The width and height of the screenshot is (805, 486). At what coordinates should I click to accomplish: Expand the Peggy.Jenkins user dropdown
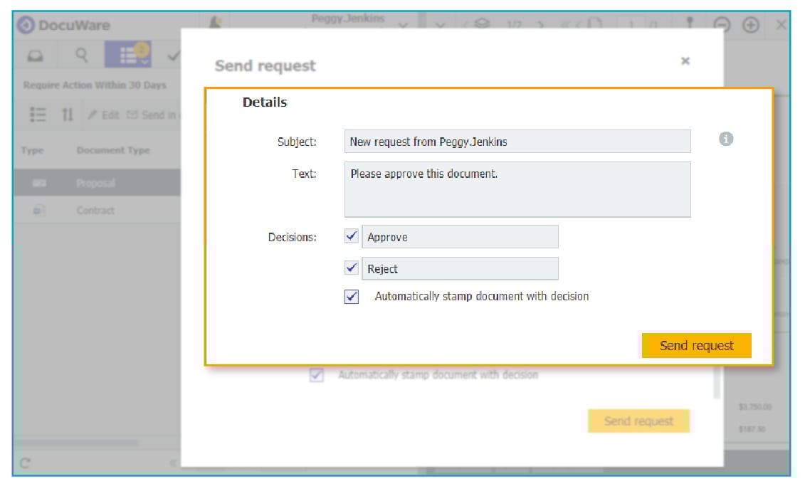[403, 26]
